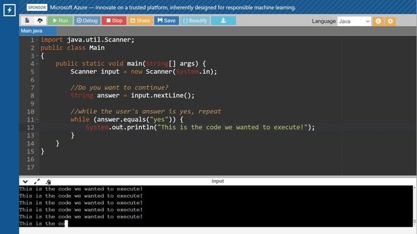This screenshot has height=234, width=417.
Task: Collapse the console panel with chevron icon
Action: pos(25,182)
